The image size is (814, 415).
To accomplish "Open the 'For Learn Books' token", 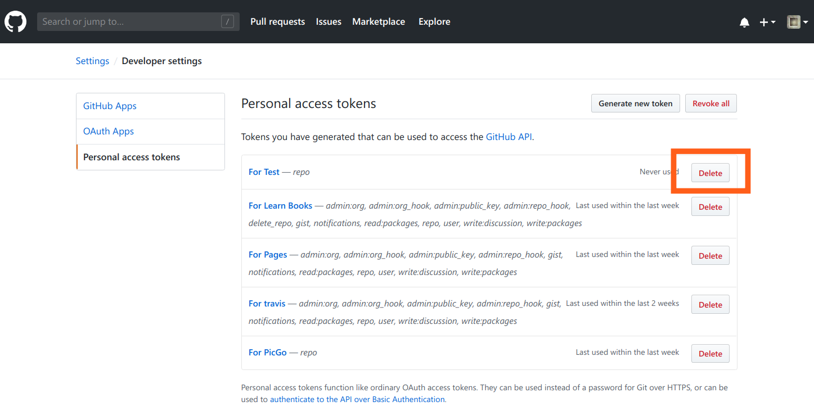I will point(280,206).
